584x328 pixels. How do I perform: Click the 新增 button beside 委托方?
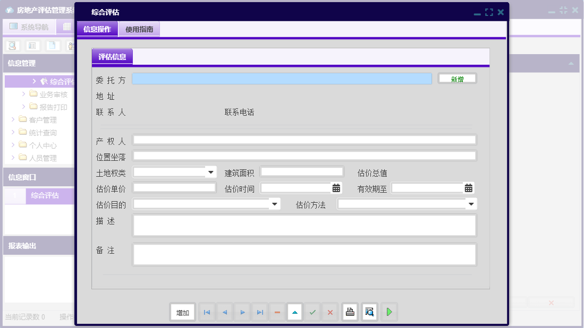(x=457, y=77)
